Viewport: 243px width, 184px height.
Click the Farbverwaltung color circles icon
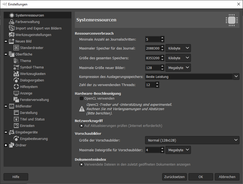click(x=12, y=22)
